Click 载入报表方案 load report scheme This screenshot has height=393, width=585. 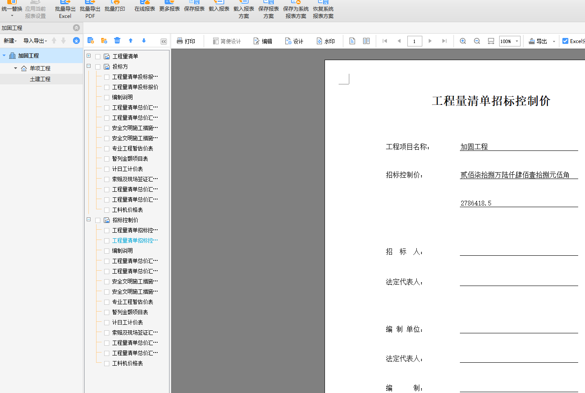244,9
